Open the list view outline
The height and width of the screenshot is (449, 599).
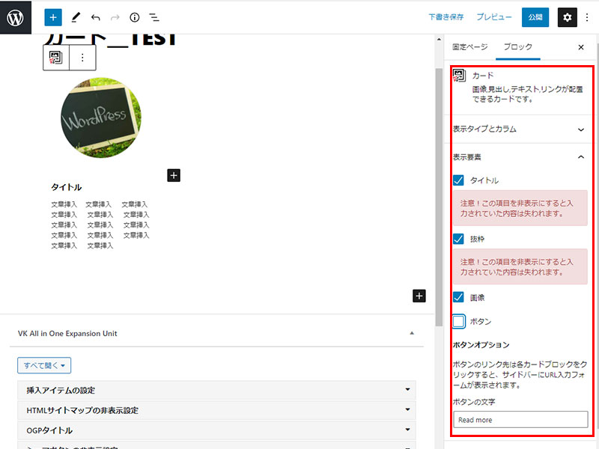click(x=154, y=16)
